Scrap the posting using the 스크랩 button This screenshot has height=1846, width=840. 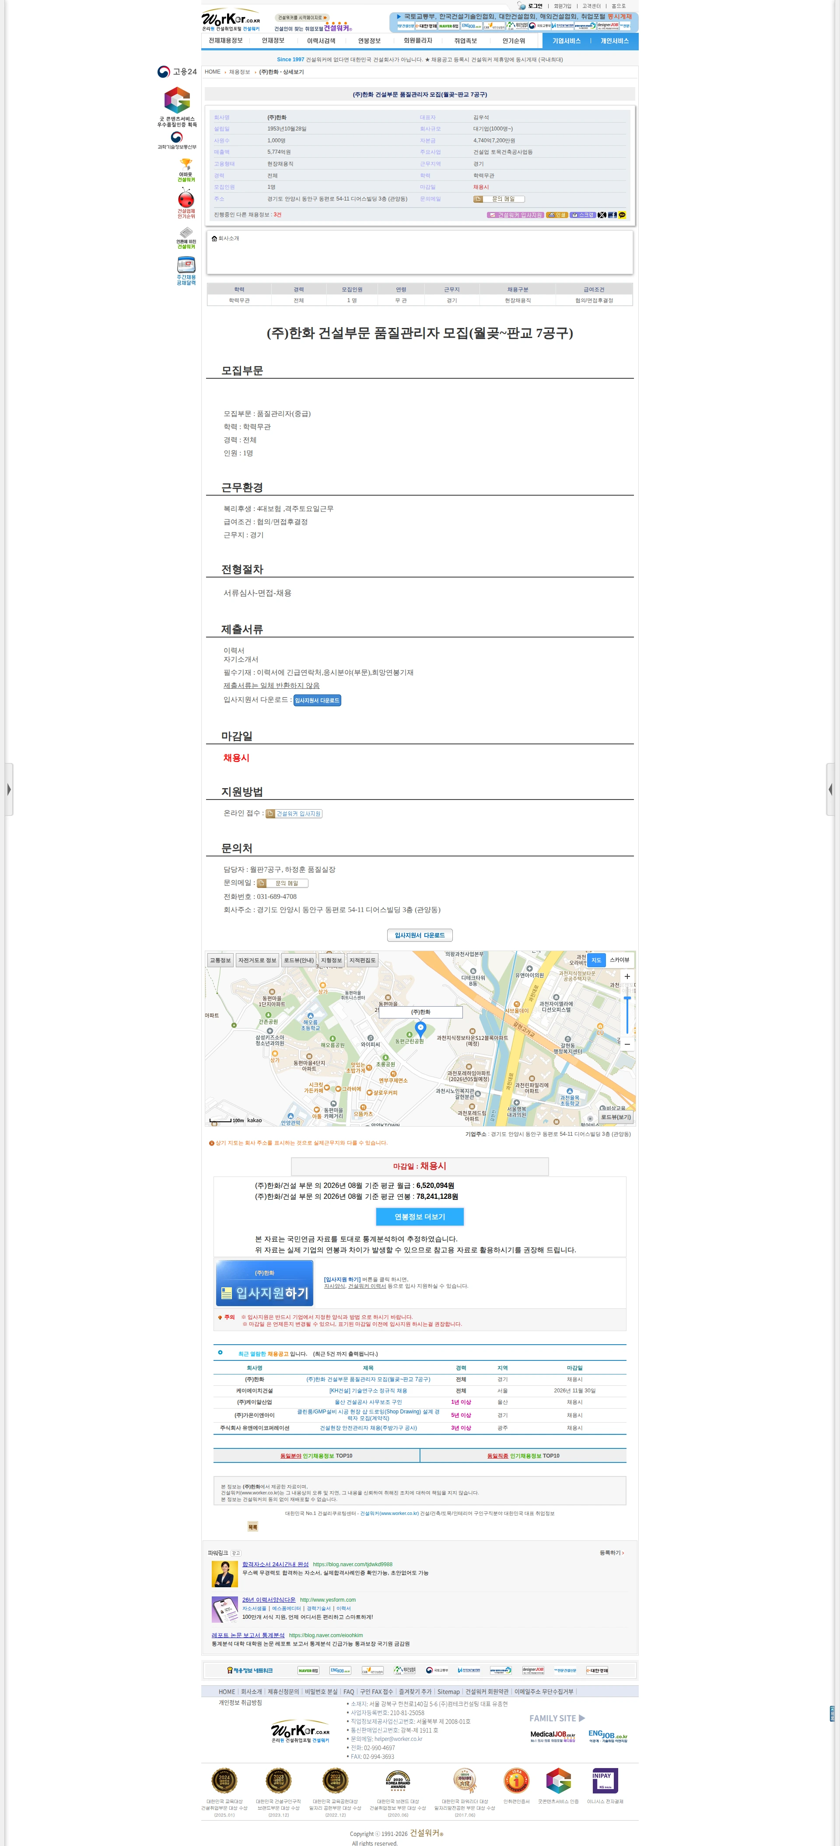tap(583, 215)
